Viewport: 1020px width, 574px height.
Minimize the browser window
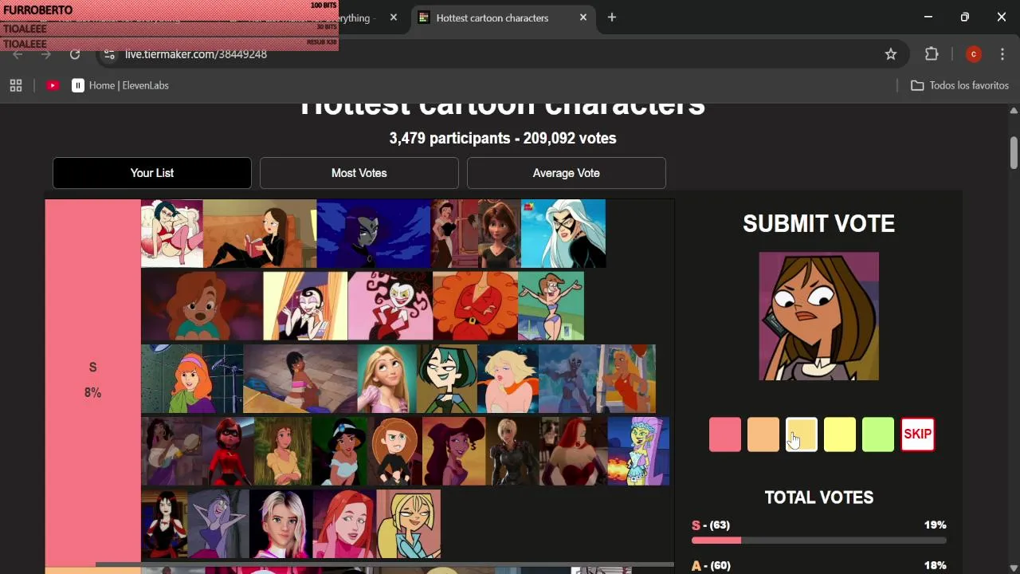tap(928, 18)
